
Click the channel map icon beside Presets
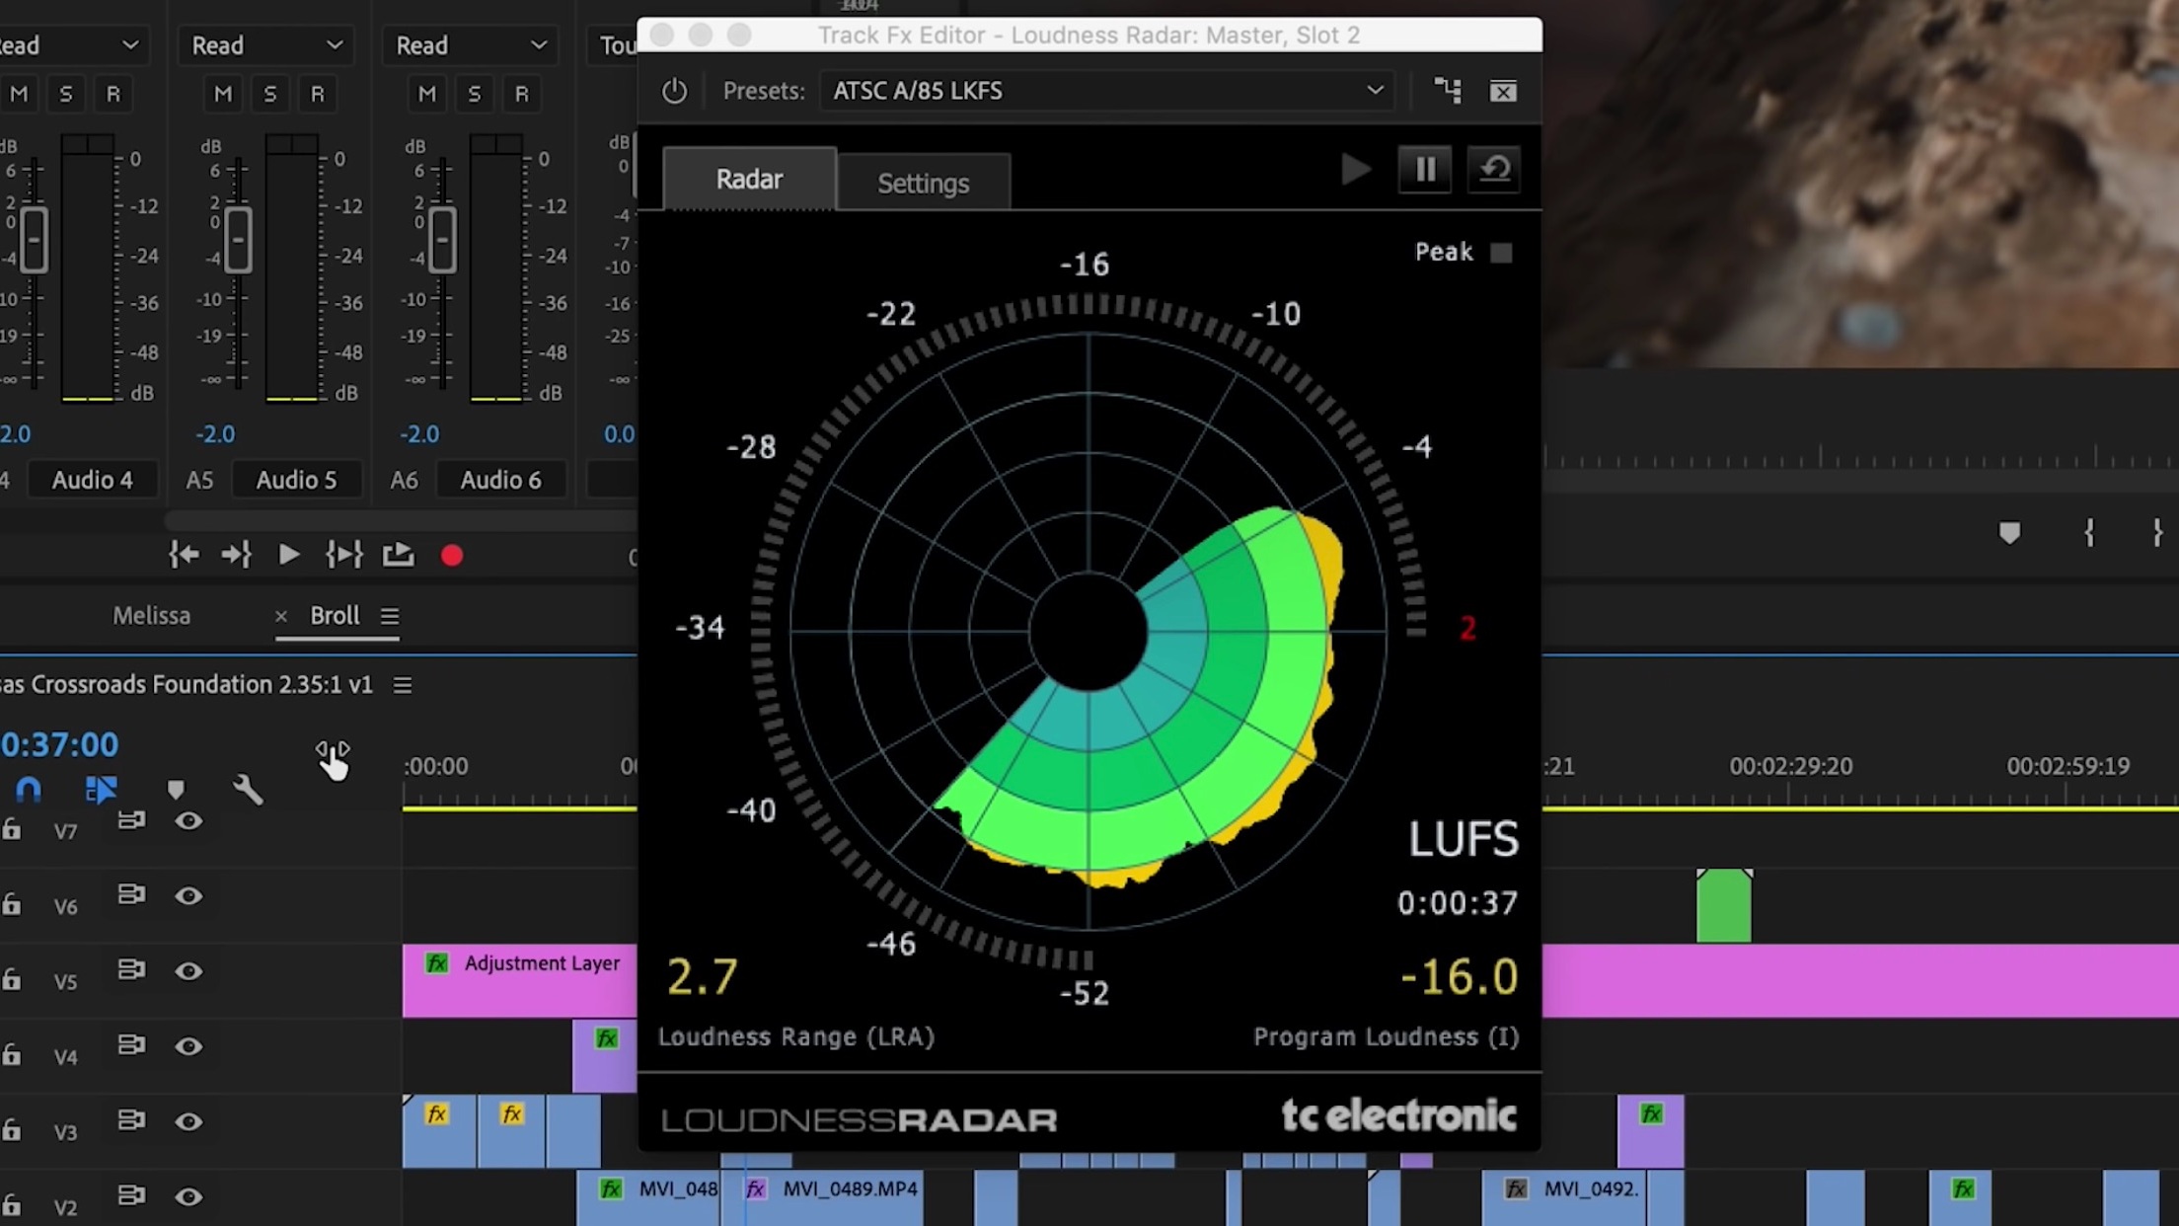1448,91
